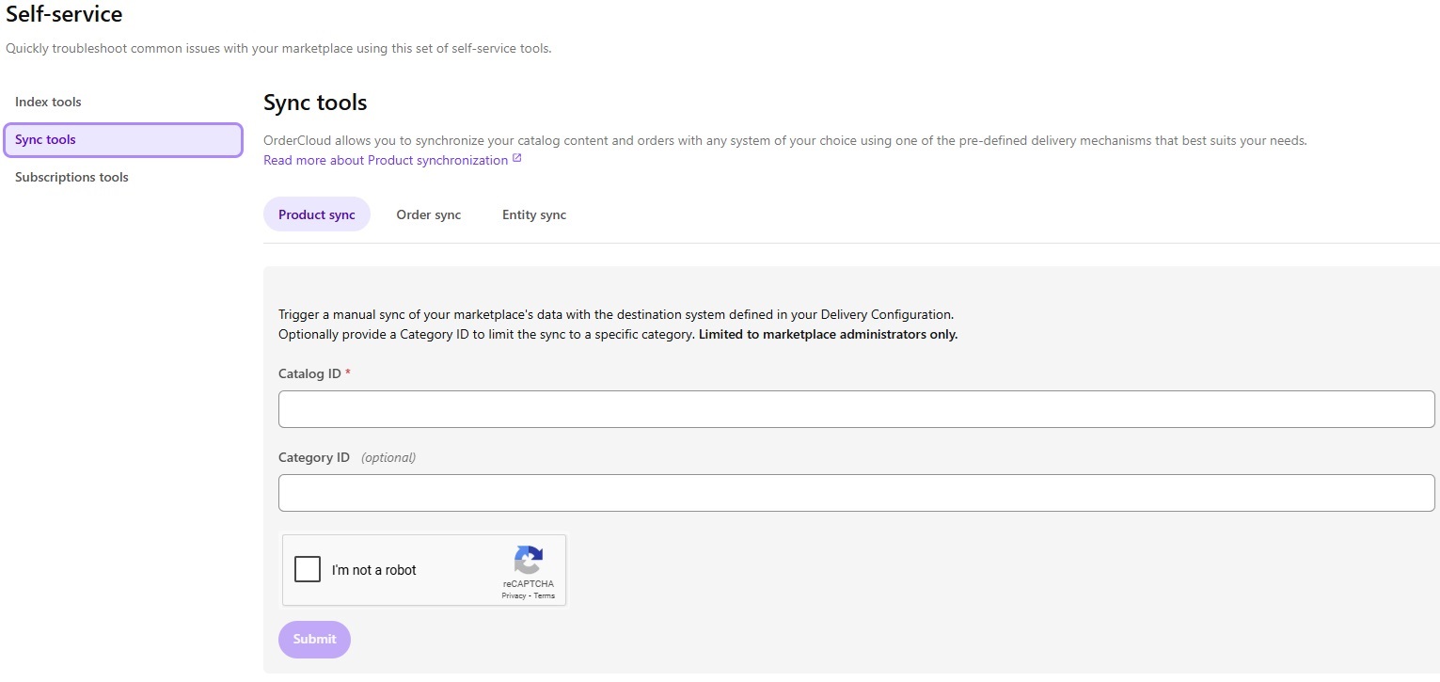Go to Subscriptions tools

[x=71, y=177]
